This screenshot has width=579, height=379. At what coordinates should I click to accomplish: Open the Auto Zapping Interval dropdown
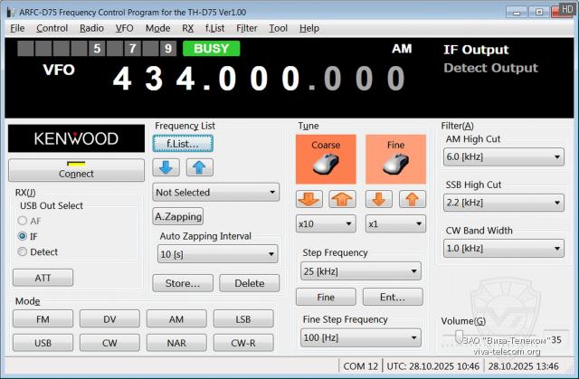click(x=217, y=254)
